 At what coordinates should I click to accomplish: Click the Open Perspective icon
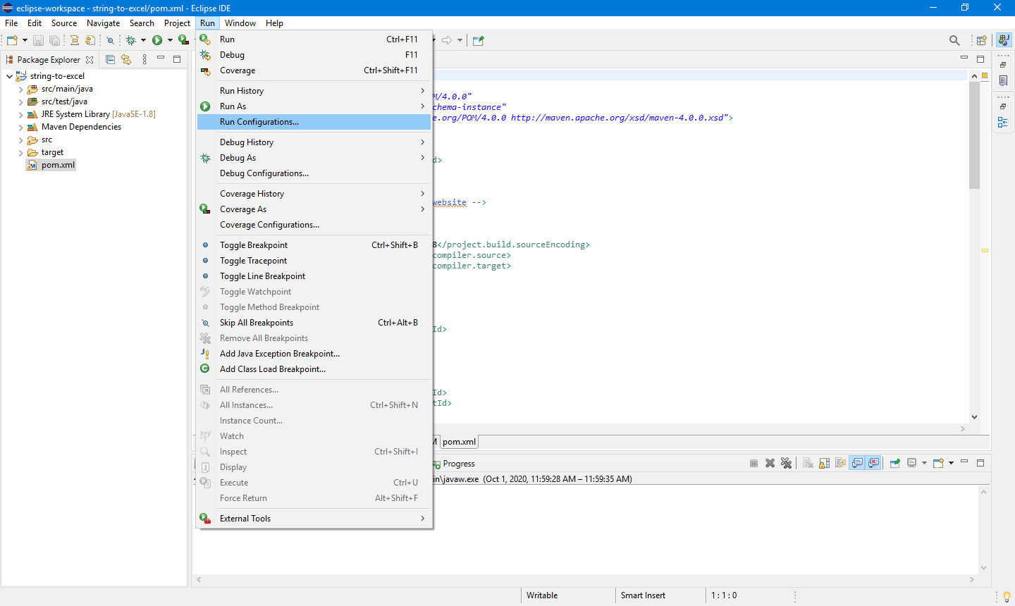(981, 40)
